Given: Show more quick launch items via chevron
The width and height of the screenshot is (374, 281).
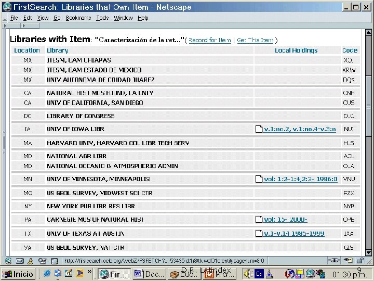Looking at the screenshot, I should pos(89,271).
